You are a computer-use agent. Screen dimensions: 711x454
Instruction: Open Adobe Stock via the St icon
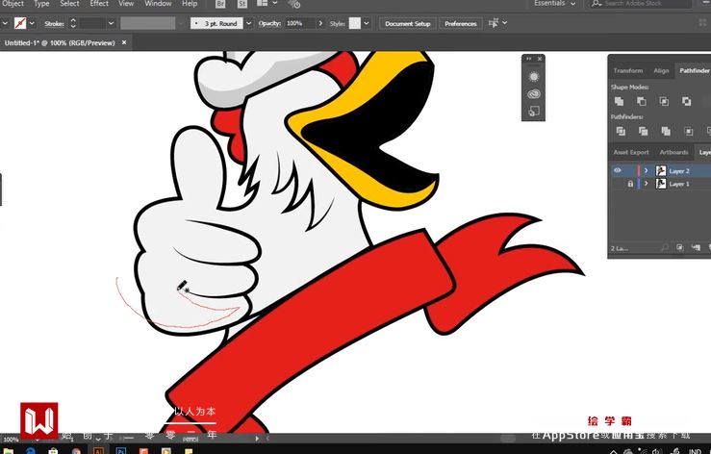coord(242,4)
